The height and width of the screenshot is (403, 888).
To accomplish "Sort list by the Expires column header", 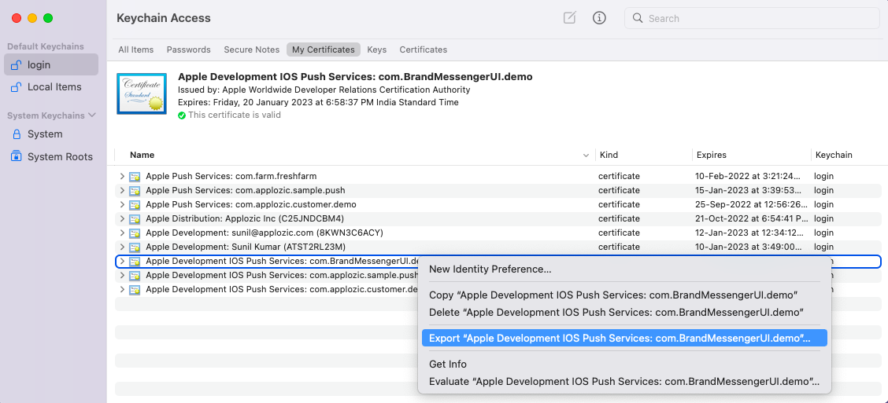I will 711,156.
